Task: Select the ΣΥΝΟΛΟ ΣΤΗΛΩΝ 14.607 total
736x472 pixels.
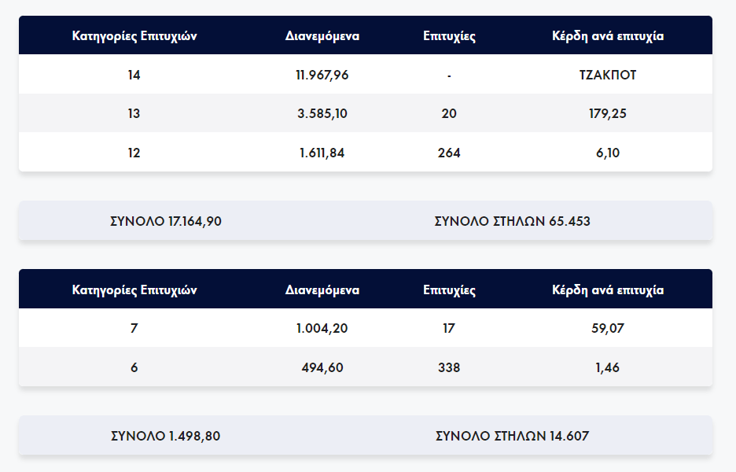Action: [512, 436]
